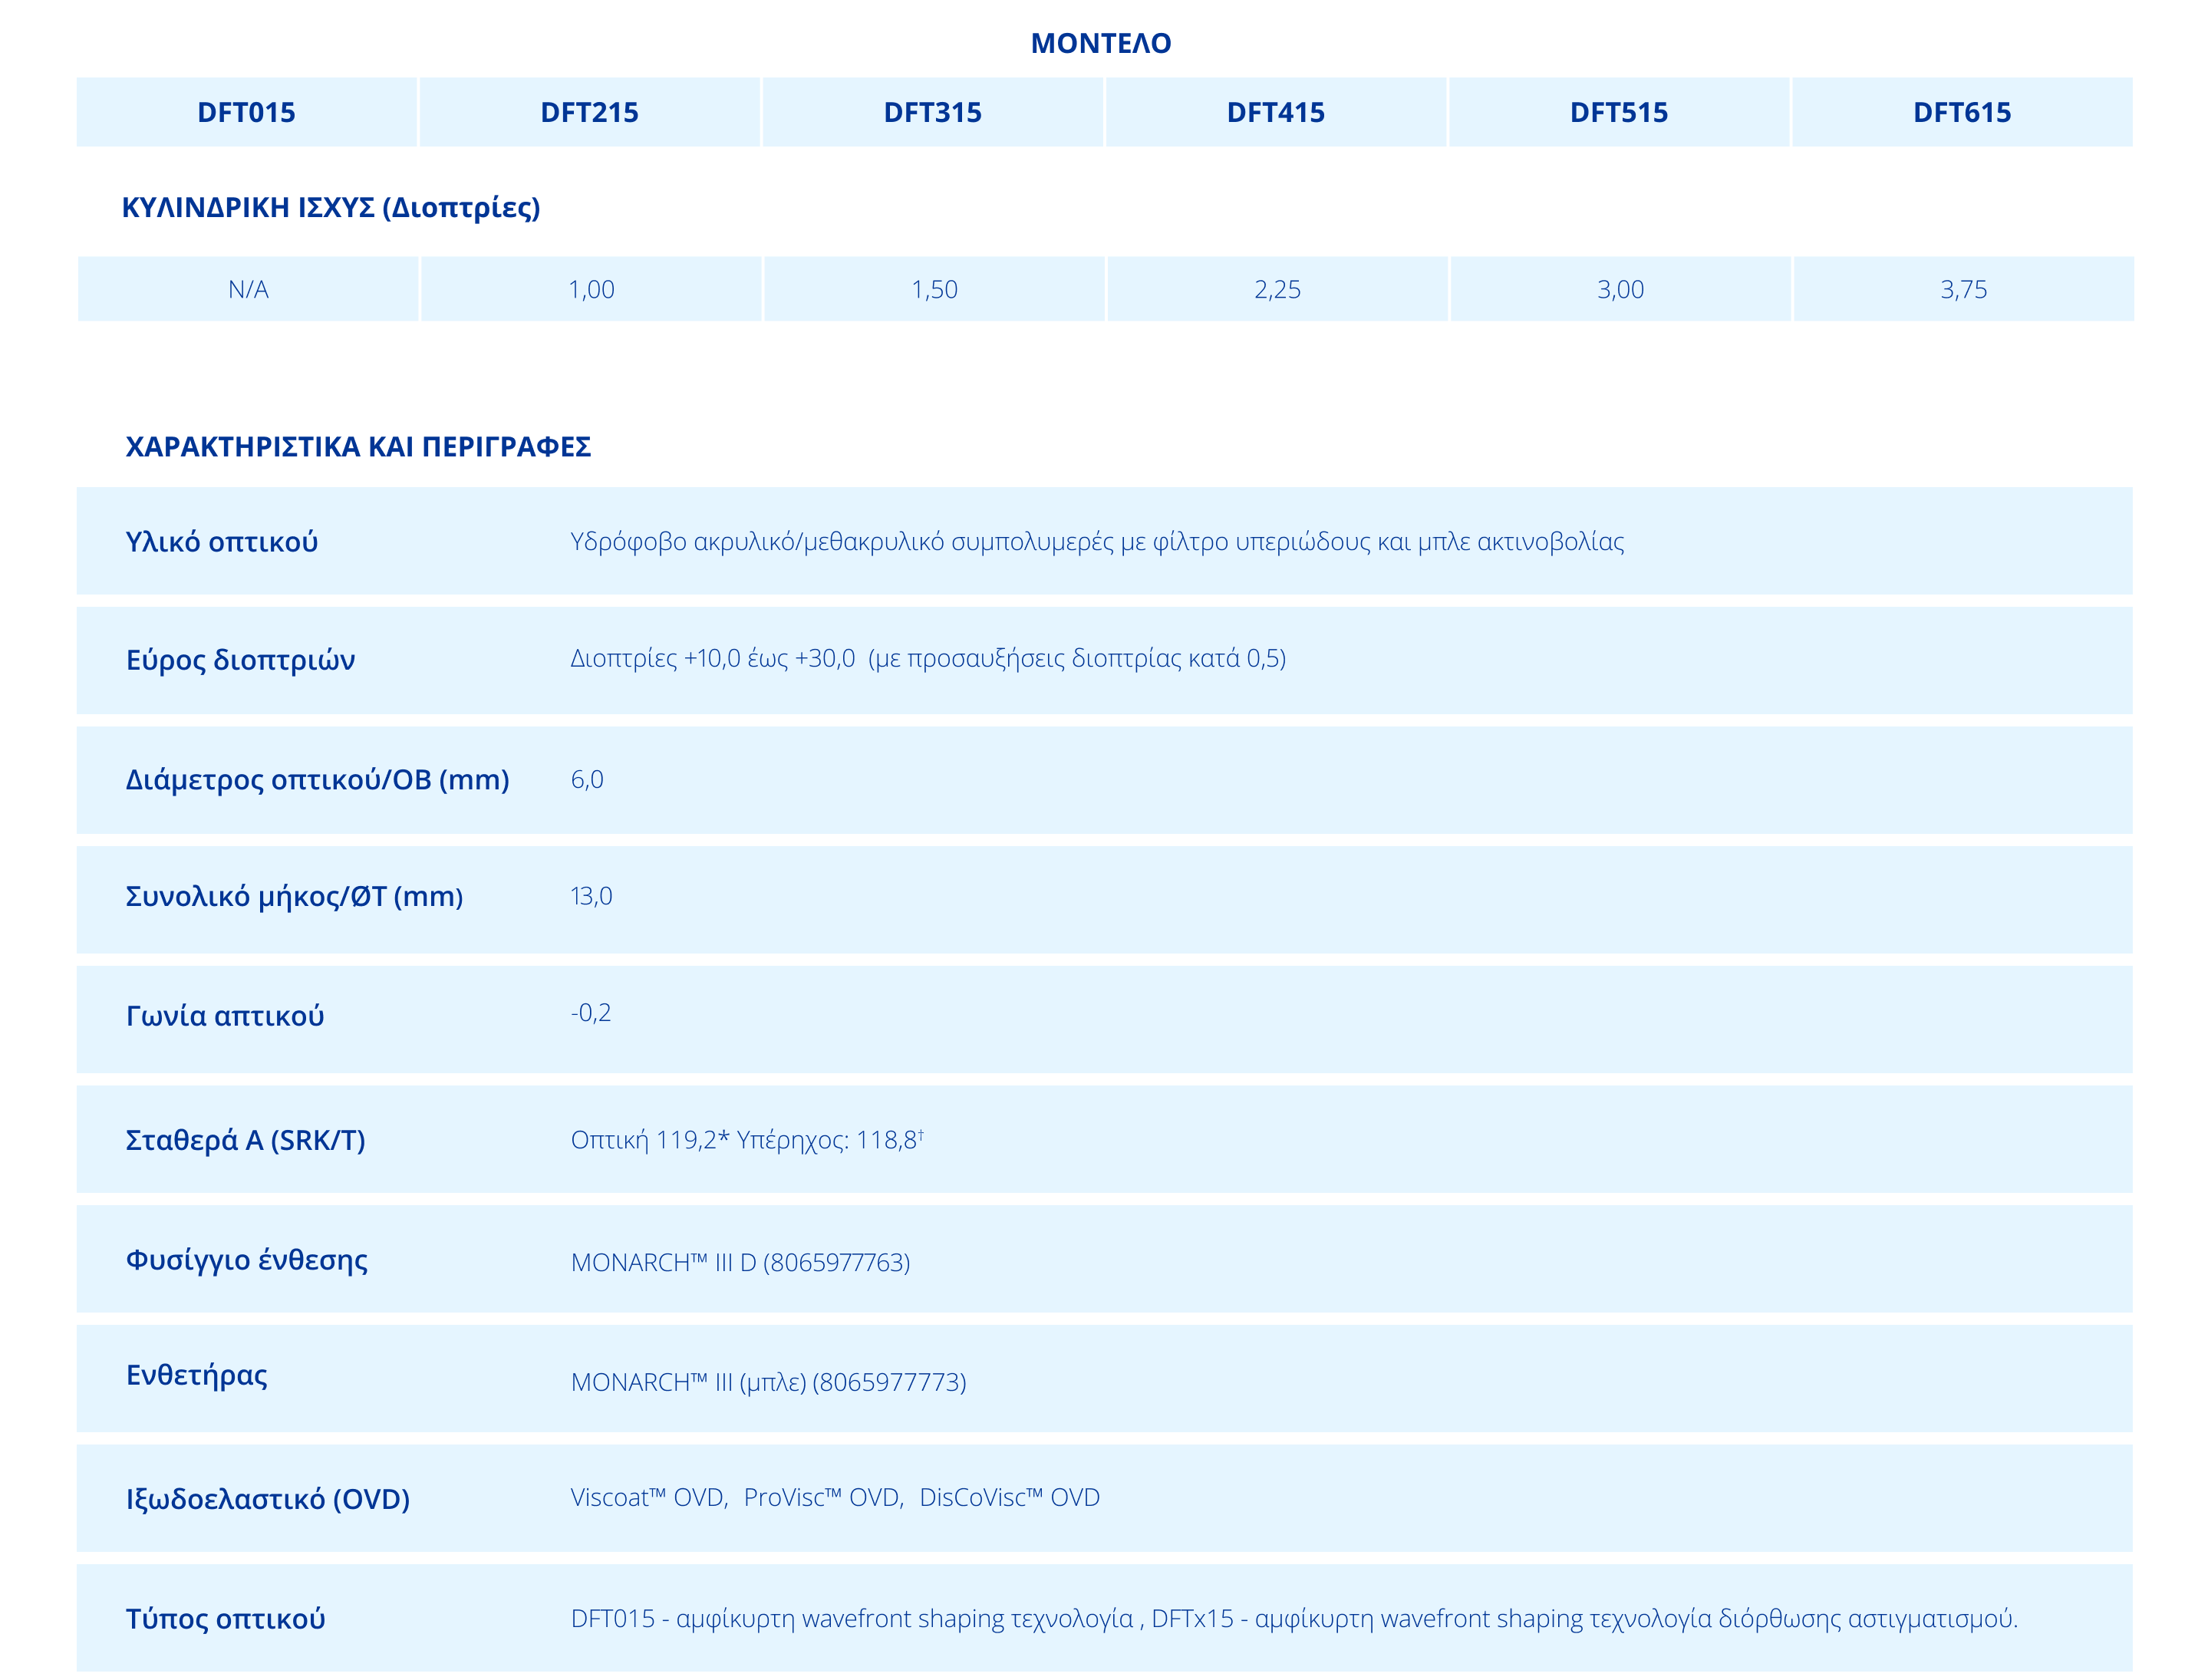Click the ΚΥΛΙΝΔΡΙΚΗ ΙΣΧΥΣ section header

tap(330, 207)
